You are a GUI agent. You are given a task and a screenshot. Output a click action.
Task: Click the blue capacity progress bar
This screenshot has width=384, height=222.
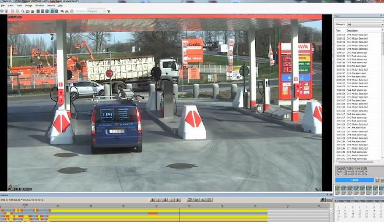pyautogui.click(x=354, y=180)
